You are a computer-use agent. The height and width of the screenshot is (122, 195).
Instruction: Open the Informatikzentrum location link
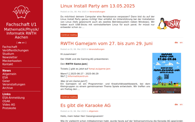tap(78, 76)
